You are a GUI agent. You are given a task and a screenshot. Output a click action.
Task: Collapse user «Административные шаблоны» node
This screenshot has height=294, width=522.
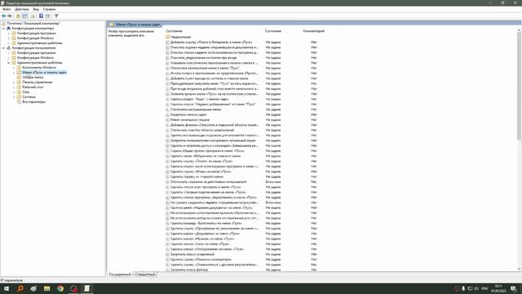pyautogui.click(x=9, y=63)
